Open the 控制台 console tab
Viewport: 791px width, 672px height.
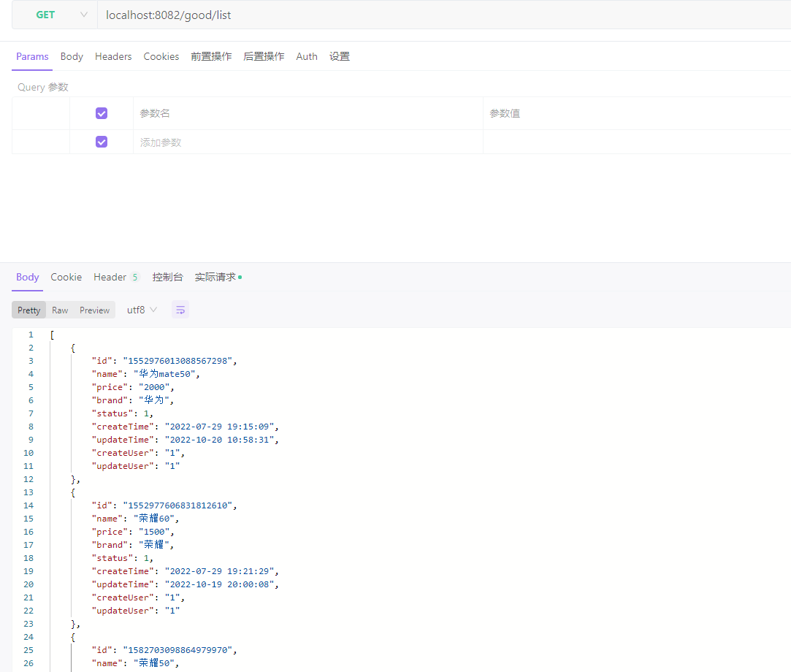tap(167, 277)
